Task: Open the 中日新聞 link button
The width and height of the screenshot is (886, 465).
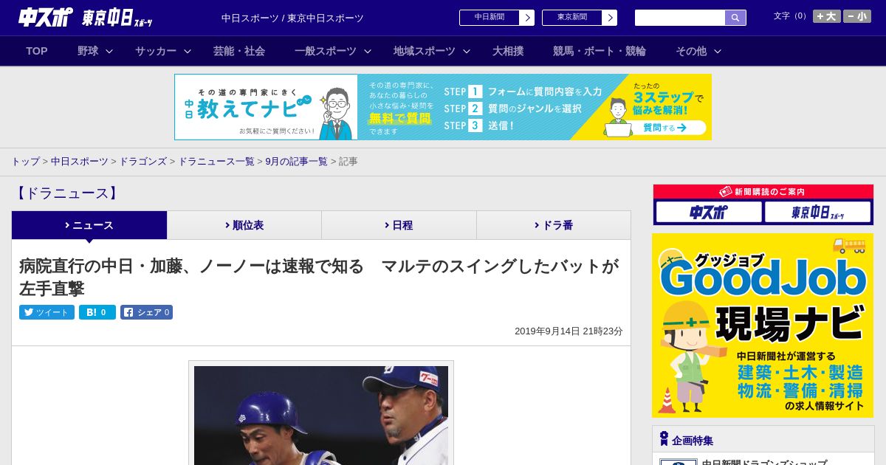Action: coord(490,18)
